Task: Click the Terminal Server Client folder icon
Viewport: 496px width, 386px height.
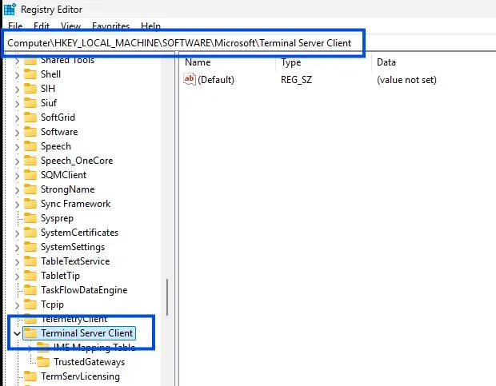Action: pyautogui.click(x=30, y=333)
